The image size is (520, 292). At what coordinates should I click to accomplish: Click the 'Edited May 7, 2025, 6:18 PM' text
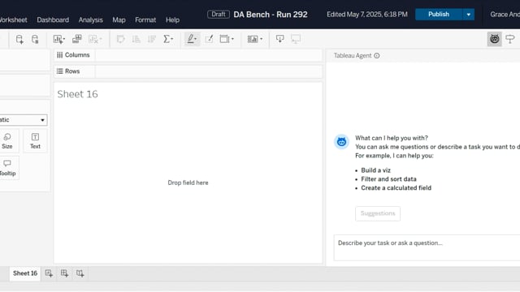[366, 15]
